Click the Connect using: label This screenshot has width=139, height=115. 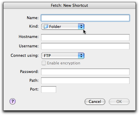[x=25, y=56]
